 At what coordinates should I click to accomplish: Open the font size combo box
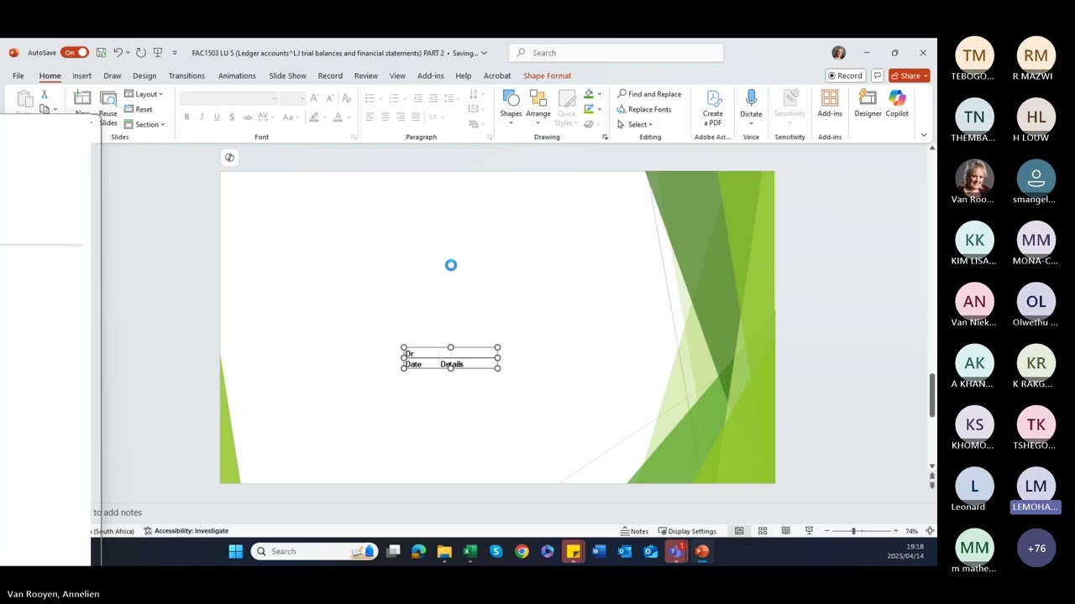pyautogui.click(x=292, y=98)
